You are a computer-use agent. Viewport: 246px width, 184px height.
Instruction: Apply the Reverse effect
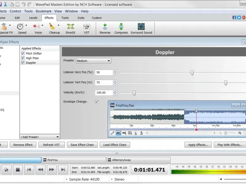pyautogui.click(x=105, y=27)
